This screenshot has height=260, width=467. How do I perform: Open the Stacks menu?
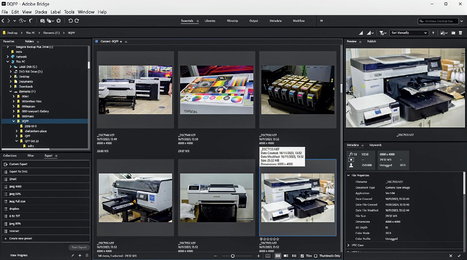pos(41,12)
